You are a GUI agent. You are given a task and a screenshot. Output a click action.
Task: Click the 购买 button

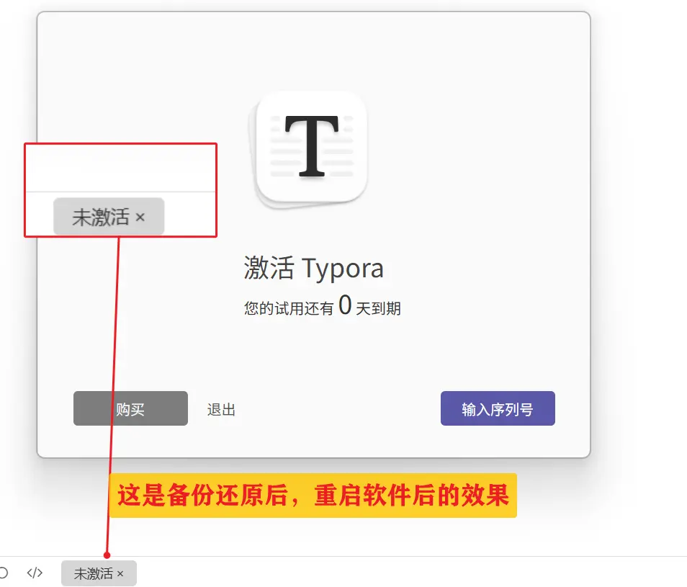coord(130,408)
